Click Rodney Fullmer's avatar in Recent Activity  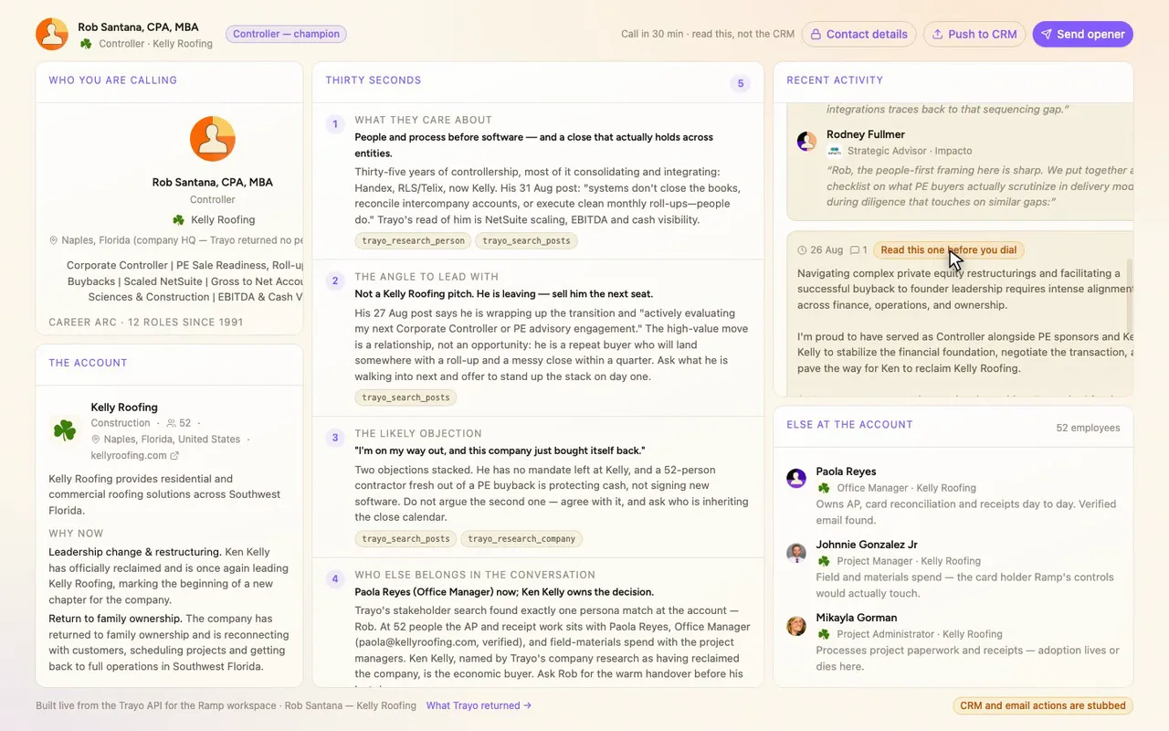click(x=806, y=142)
